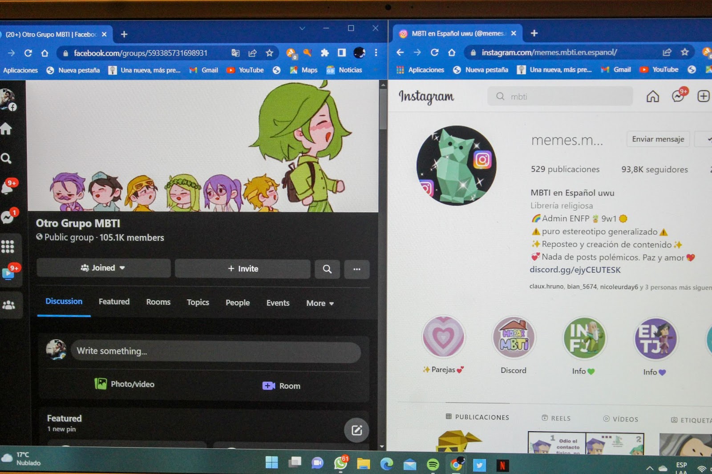Open Gmail bookmark in Instagram window
Image resolution: width=712 pixels, height=474 pixels.
(x=616, y=69)
